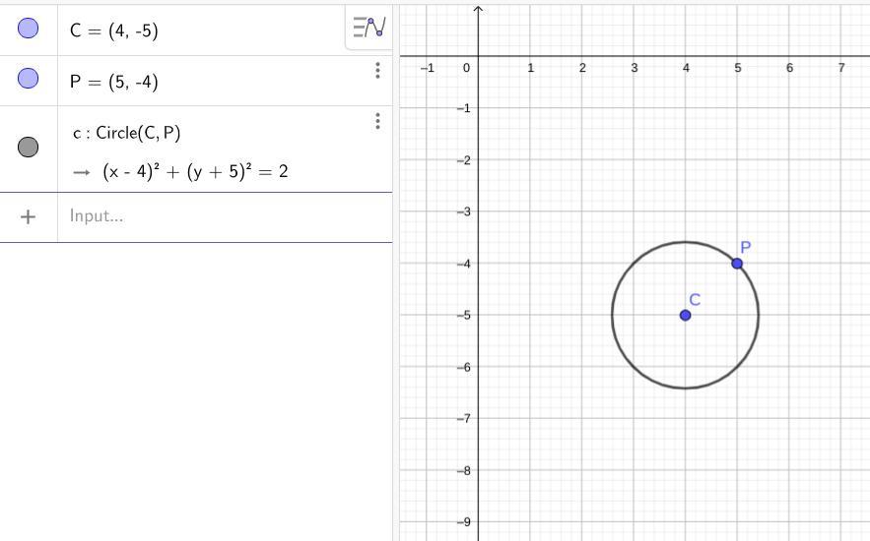Click the label P in the graphics view
The width and height of the screenshot is (870, 541).
point(746,248)
